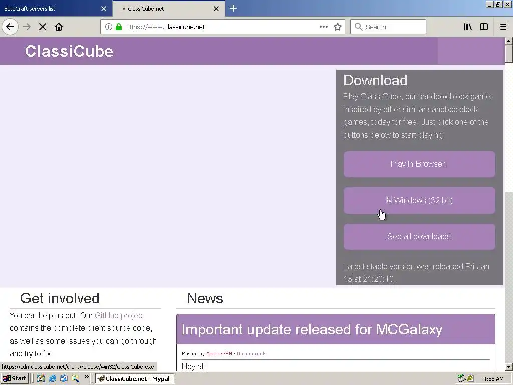Launch third quick launch icon with arrow
The width and height of the screenshot is (513, 385).
click(64, 379)
